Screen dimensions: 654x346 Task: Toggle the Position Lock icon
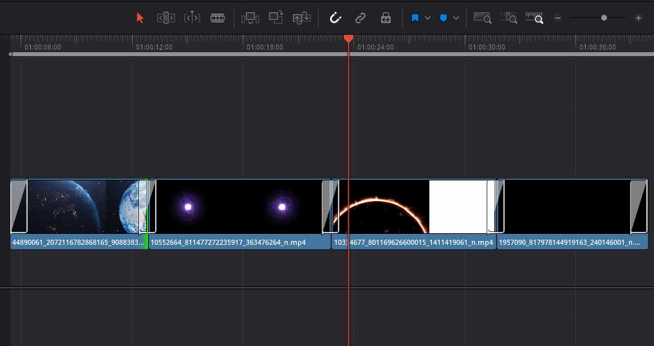[x=386, y=18]
